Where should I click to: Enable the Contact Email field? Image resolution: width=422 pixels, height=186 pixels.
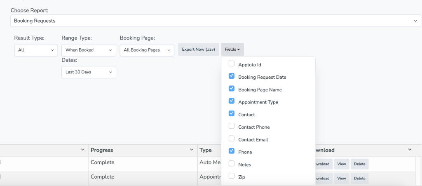click(x=232, y=139)
